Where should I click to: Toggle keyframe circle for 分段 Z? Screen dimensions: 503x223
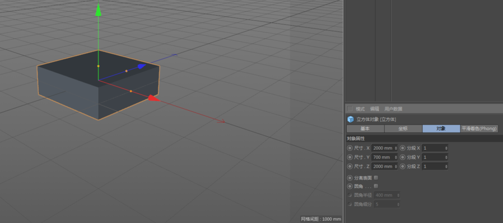point(403,167)
